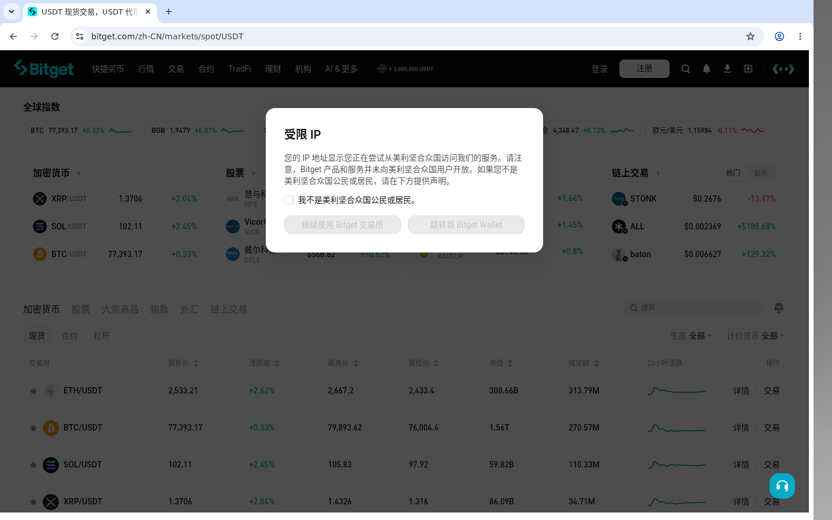832x520 pixels.
Task: Favorite SOL/USDT with star icon
Action: [34, 465]
